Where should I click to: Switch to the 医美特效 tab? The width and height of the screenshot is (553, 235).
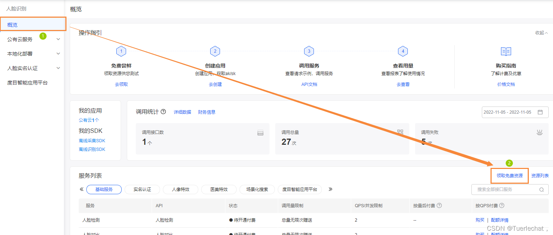[219, 189]
